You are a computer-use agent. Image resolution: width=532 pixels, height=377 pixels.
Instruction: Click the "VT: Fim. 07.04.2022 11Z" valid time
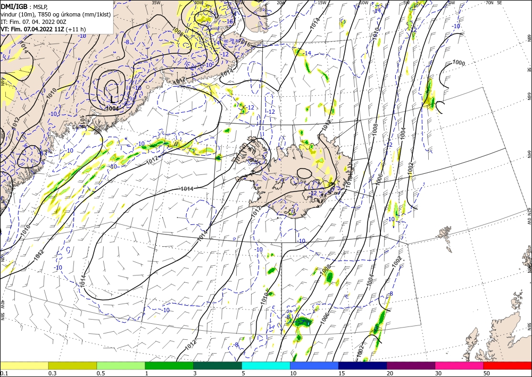(x=32, y=29)
